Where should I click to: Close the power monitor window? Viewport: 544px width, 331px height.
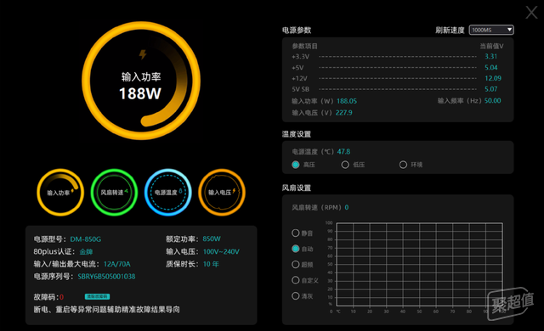click(531, 13)
